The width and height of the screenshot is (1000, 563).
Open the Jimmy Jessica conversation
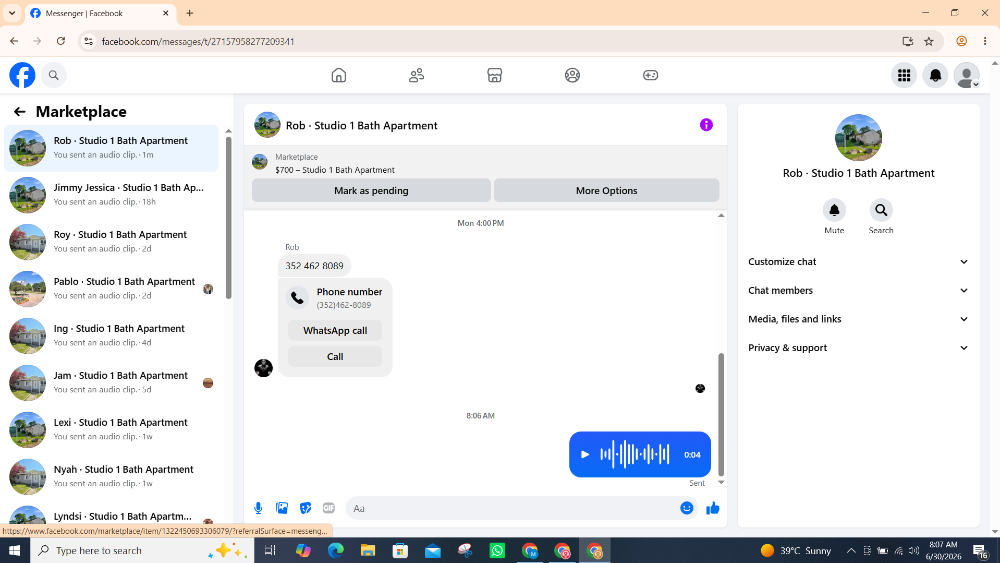coord(111,195)
